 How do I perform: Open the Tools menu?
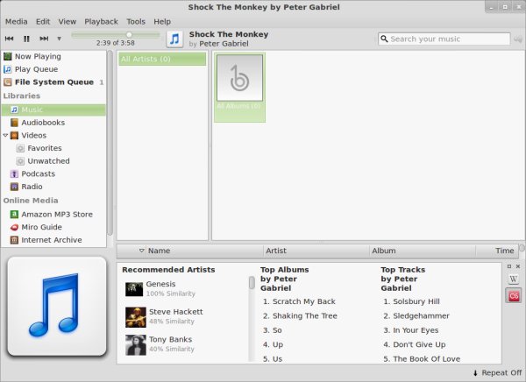(x=136, y=21)
